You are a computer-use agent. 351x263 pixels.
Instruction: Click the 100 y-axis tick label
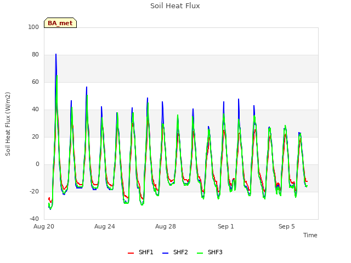tap(33, 27)
